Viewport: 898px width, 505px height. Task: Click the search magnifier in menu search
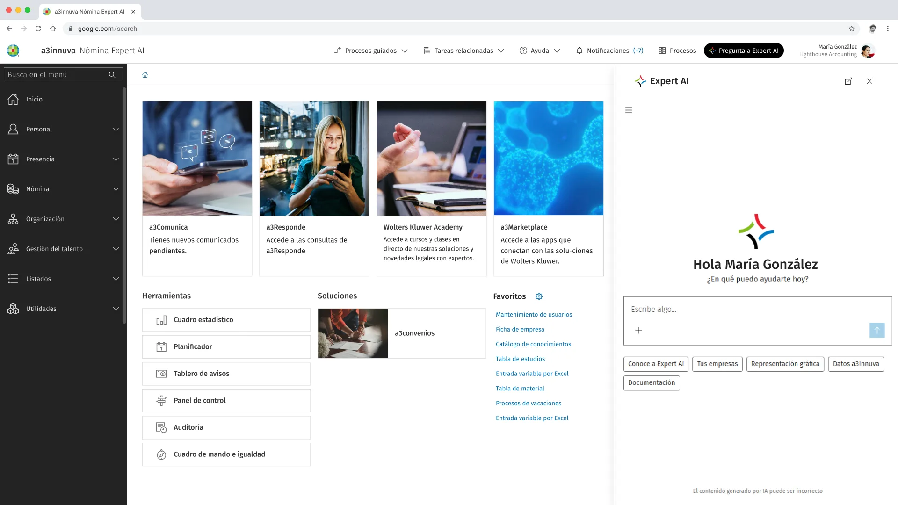pos(112,75)
